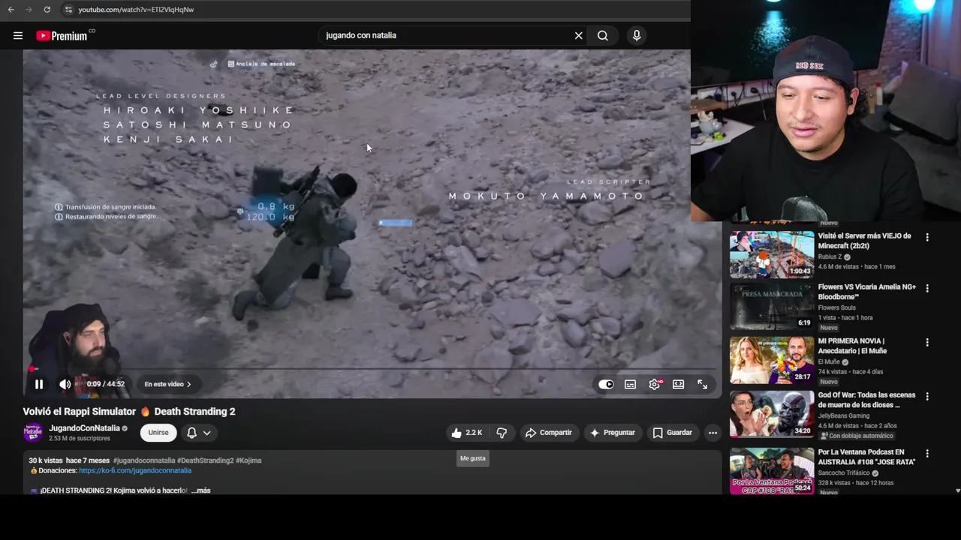Open the JugandoConNatalia channel name link
The width and height of the screenshot is (961, 540).
coord(84,428)
